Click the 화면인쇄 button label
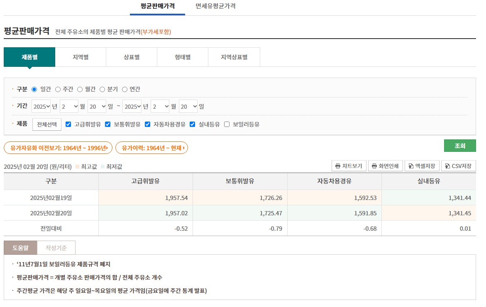Viewport: 486px width, 307px height. click(389, 166)
